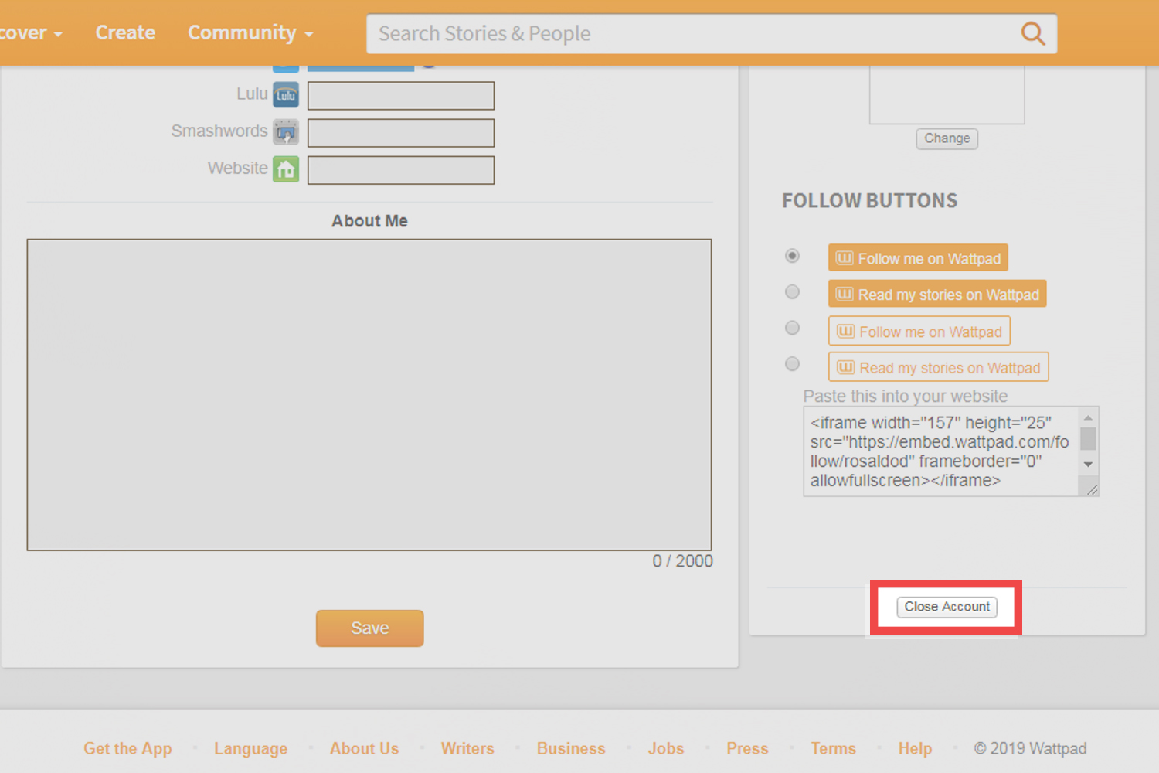
Task: Click the Wattpad logo on outlined 'Read my stories' button
Action: point(846,367)
